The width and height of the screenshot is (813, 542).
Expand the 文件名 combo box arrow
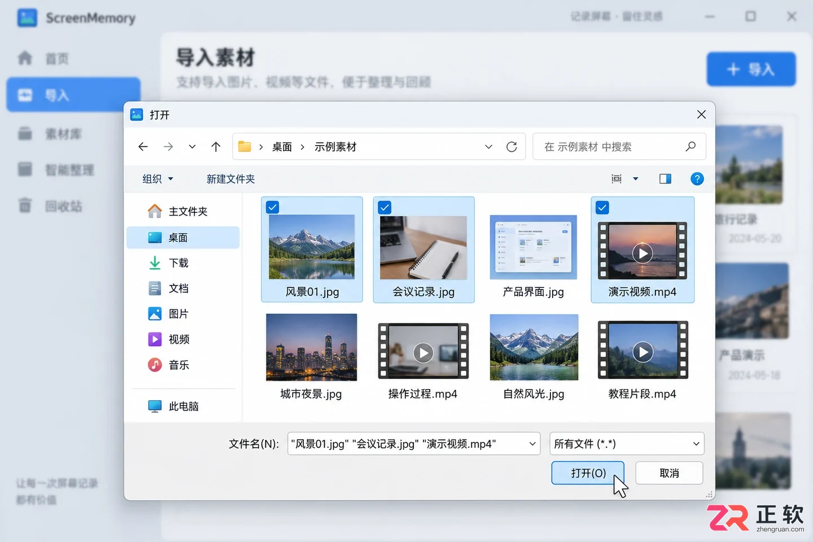(x=532, y=444)
